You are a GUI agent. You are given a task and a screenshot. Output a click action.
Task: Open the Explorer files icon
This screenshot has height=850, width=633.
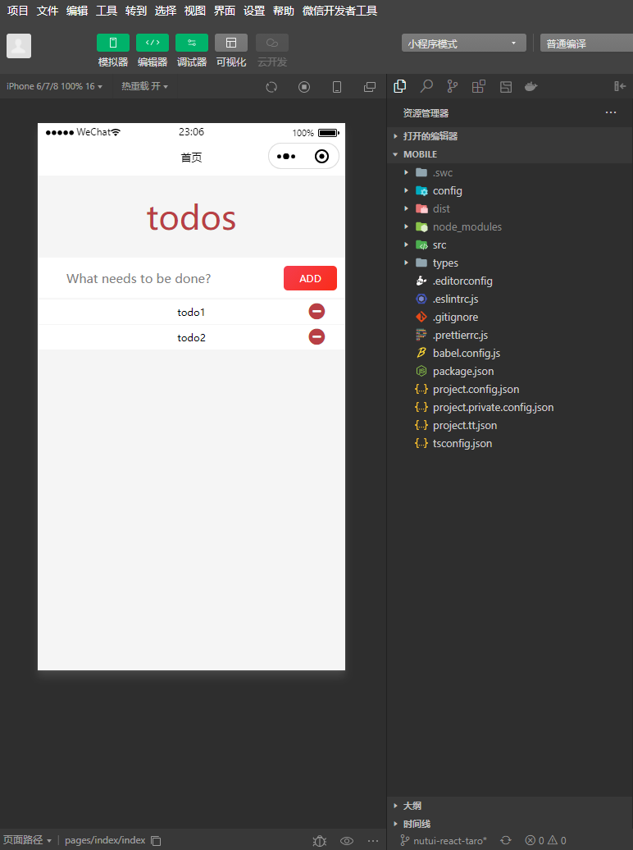coord(400,86)
